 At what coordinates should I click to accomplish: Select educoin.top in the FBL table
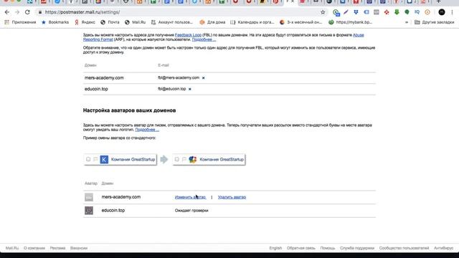pyautogui.click(x=96, y=89)
